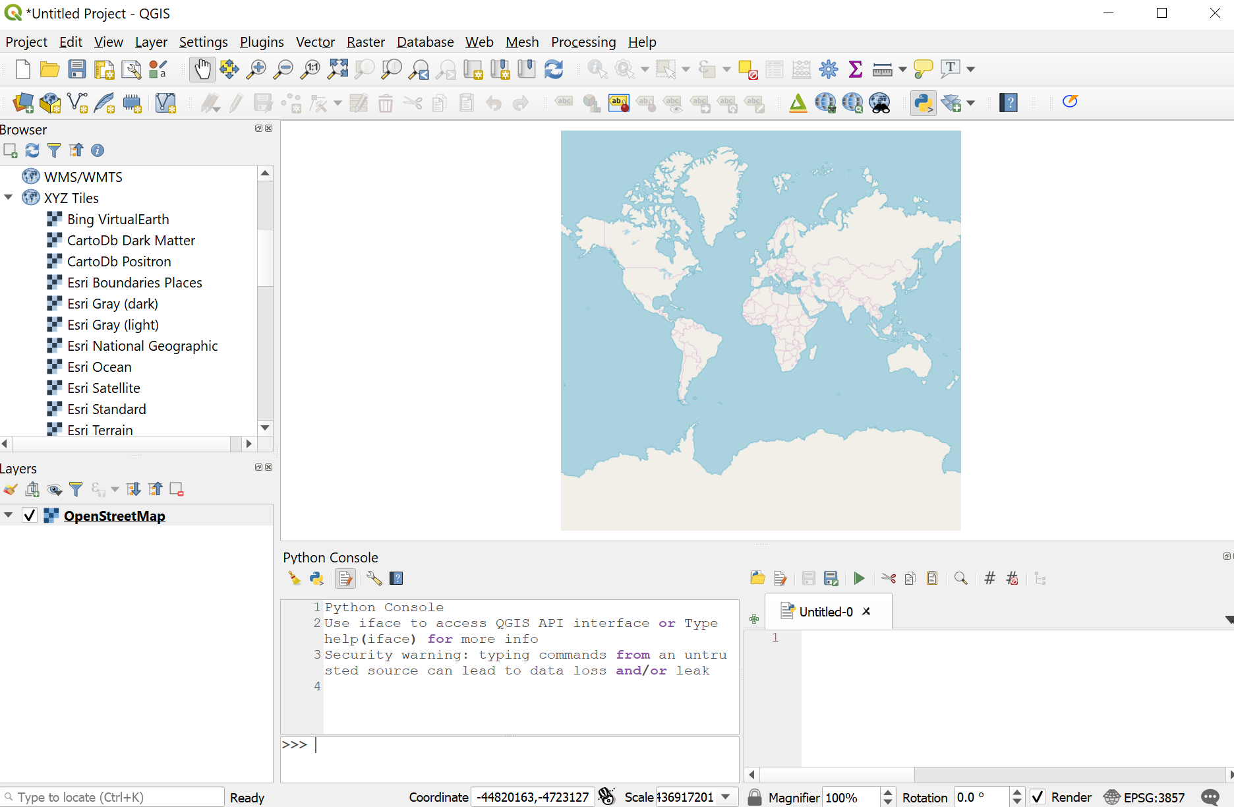This screenshot has width=1234, height=807.
Task: Toggle the scale lock padlock icon
Action: click(755, 797)
